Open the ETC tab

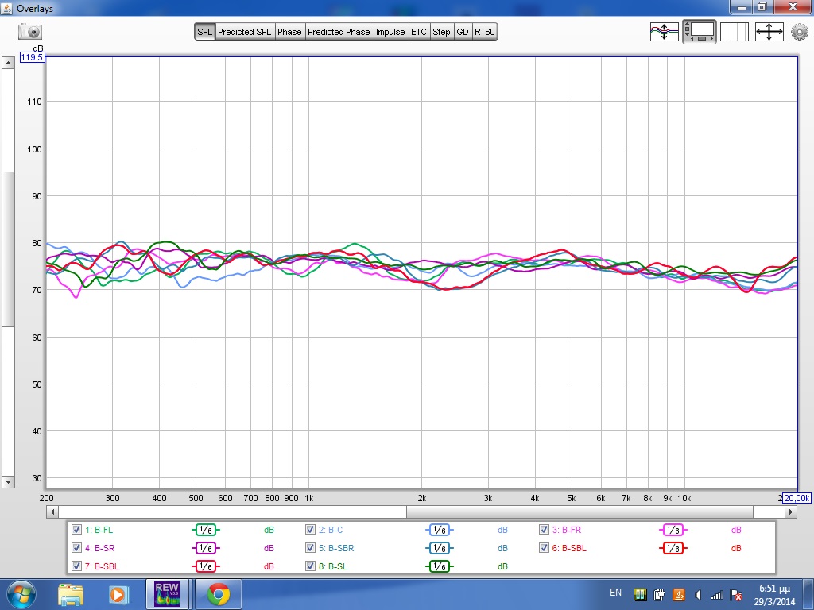click(x=418, y=32)
